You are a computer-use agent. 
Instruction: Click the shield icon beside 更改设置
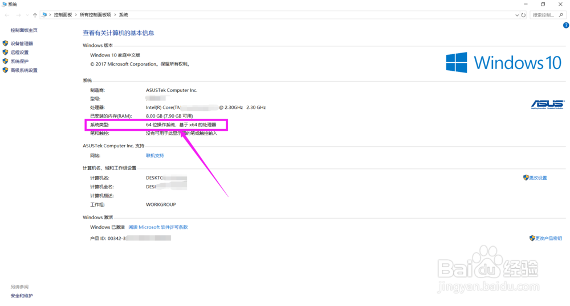tap(526, 178)
